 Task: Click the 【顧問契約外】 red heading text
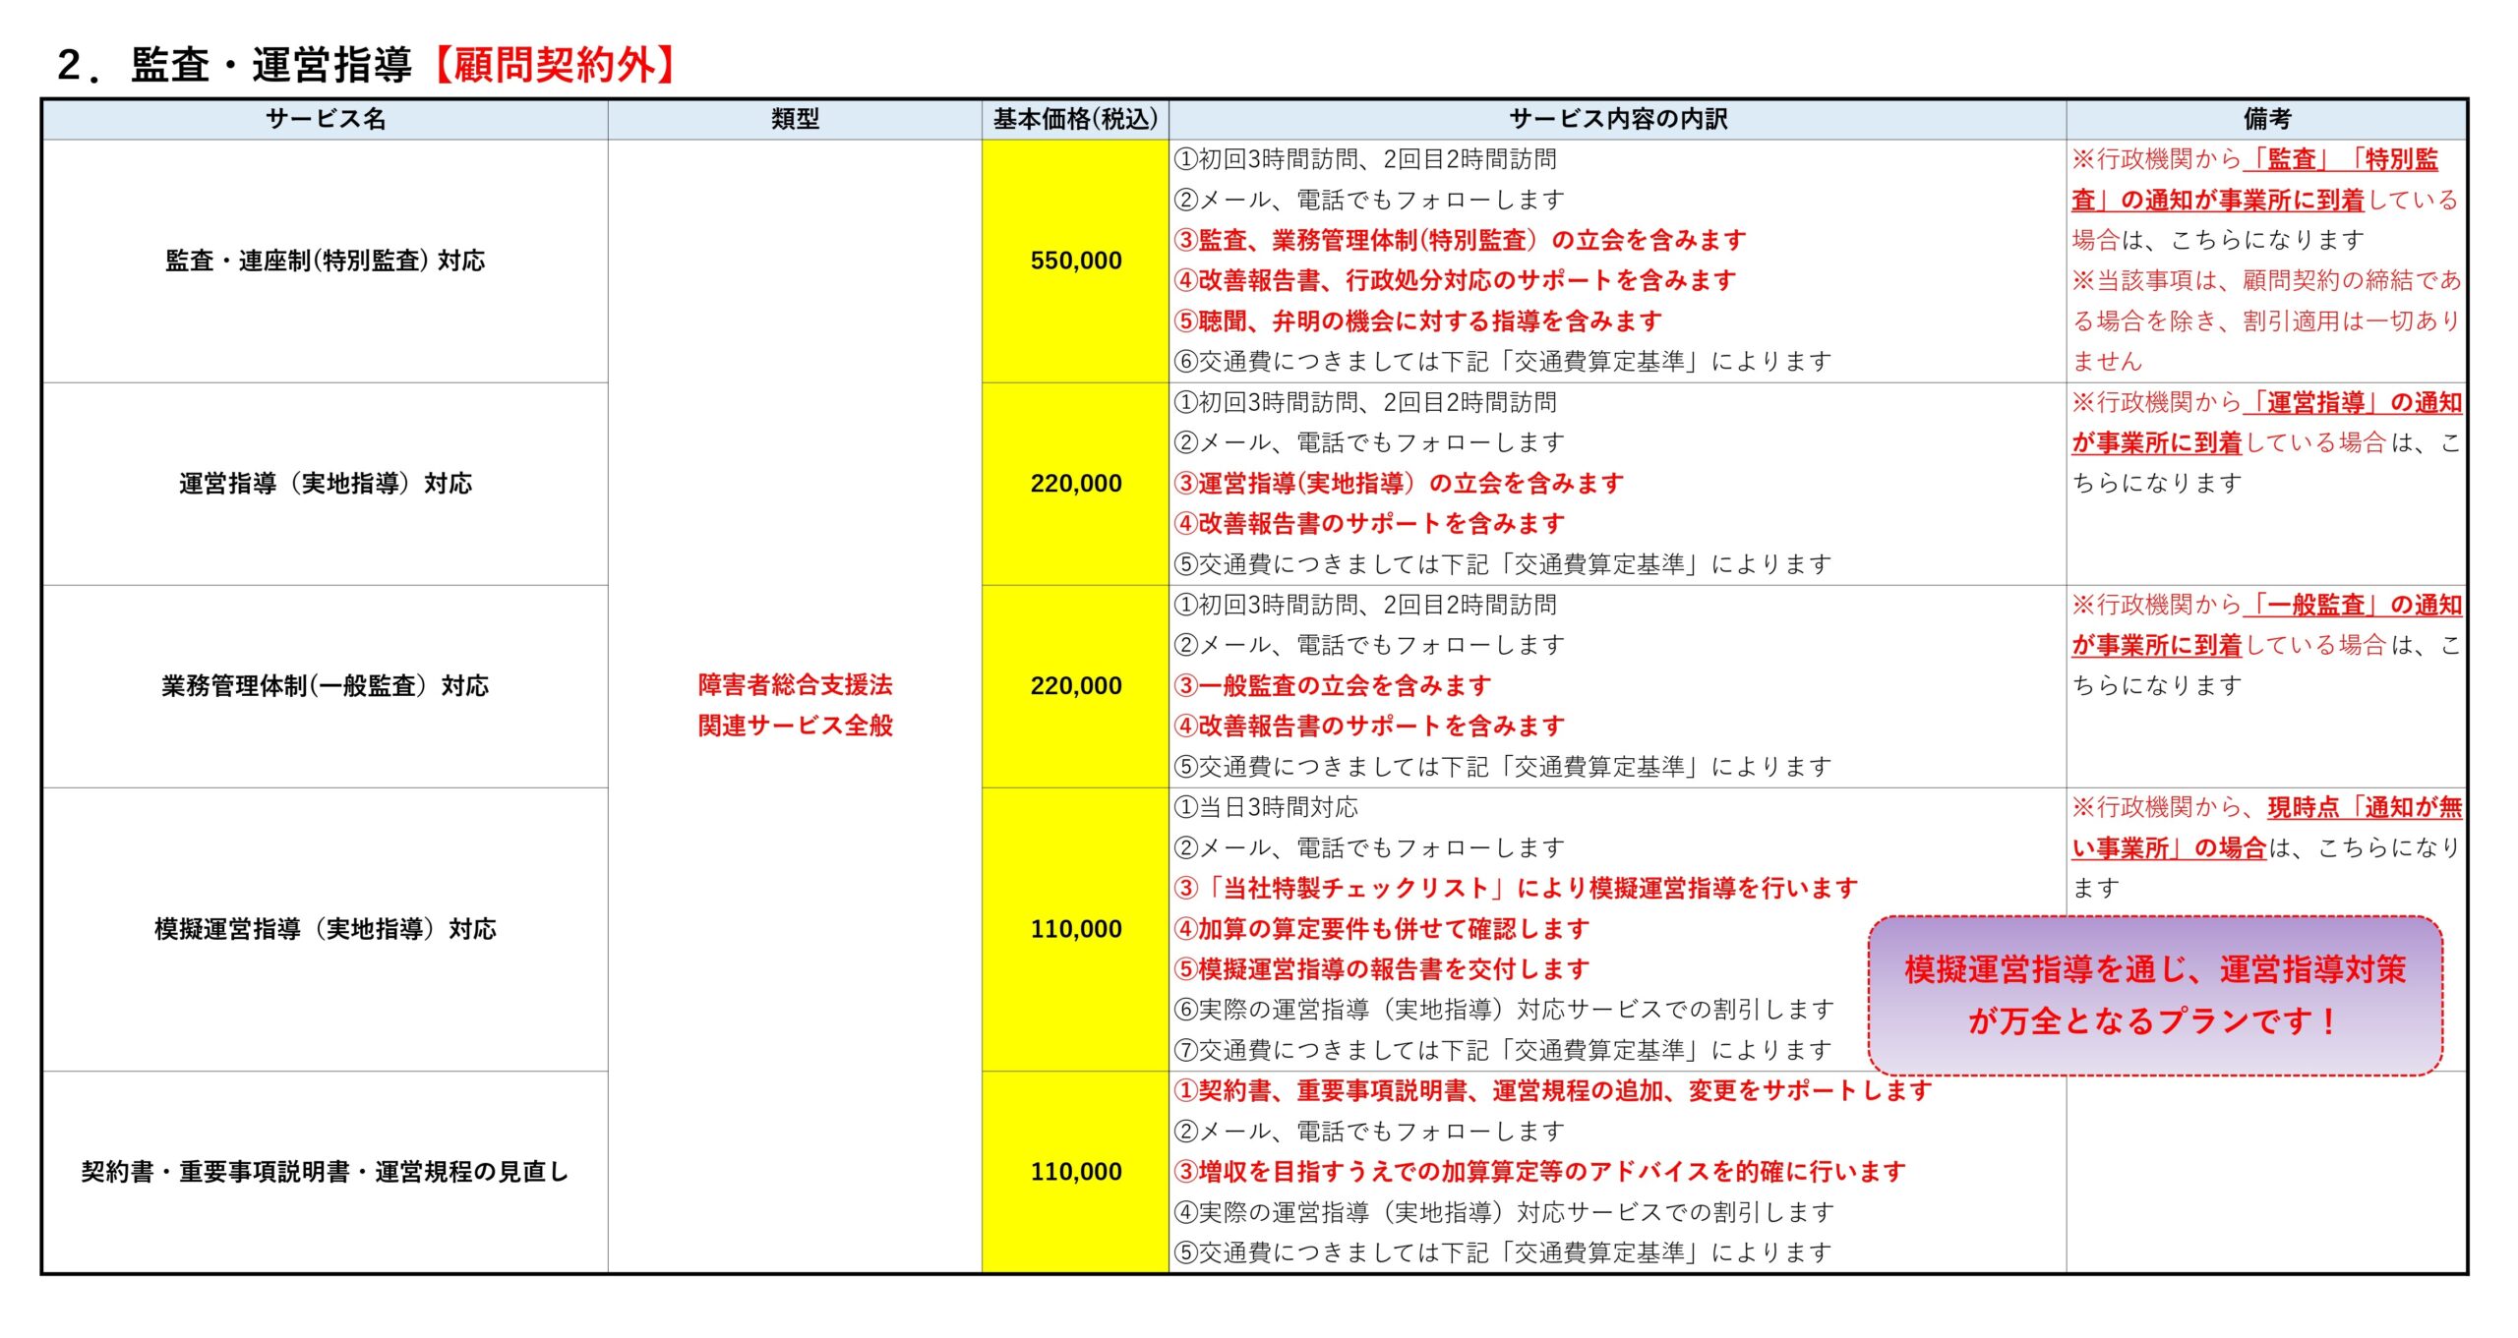[556, 65]
